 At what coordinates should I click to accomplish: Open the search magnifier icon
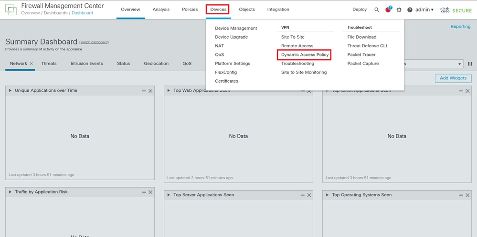click(x=377, y=10)
